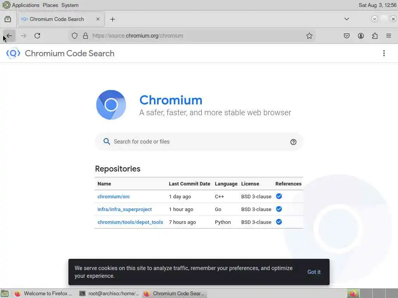Click the '7 hours ago' cell
Screen dimensions: 398x298
pos(182,222)
